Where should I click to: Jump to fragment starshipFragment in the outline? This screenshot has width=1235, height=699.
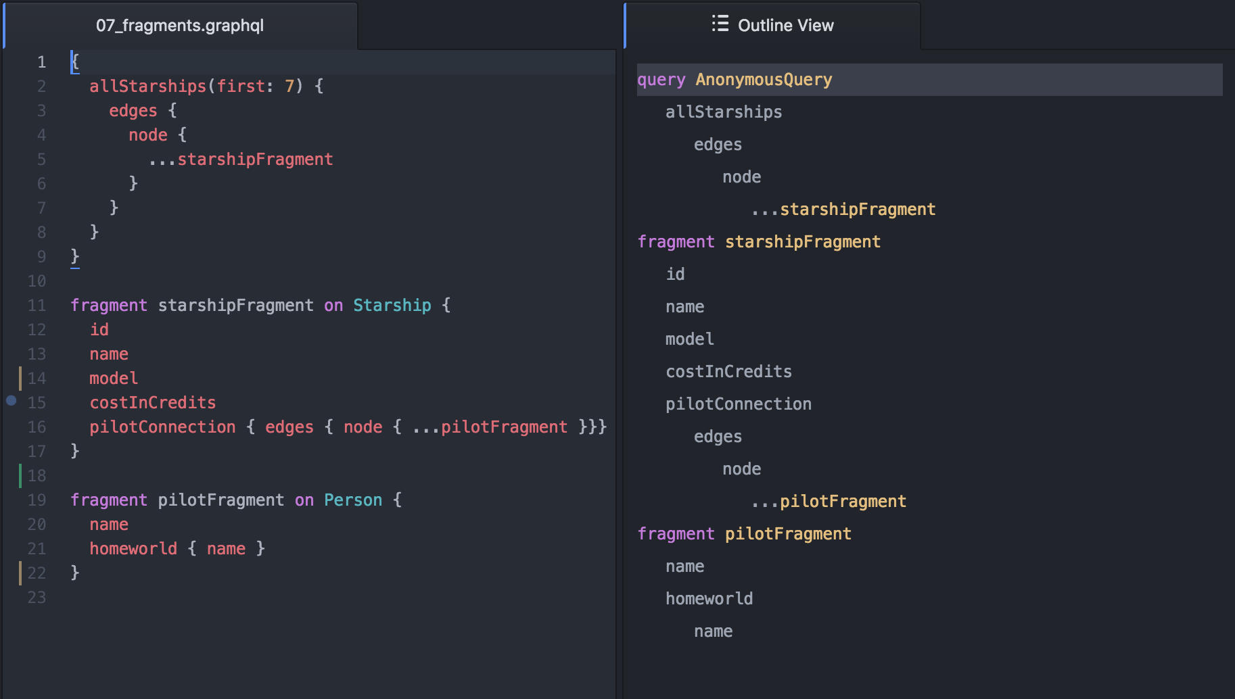(759, 242)
